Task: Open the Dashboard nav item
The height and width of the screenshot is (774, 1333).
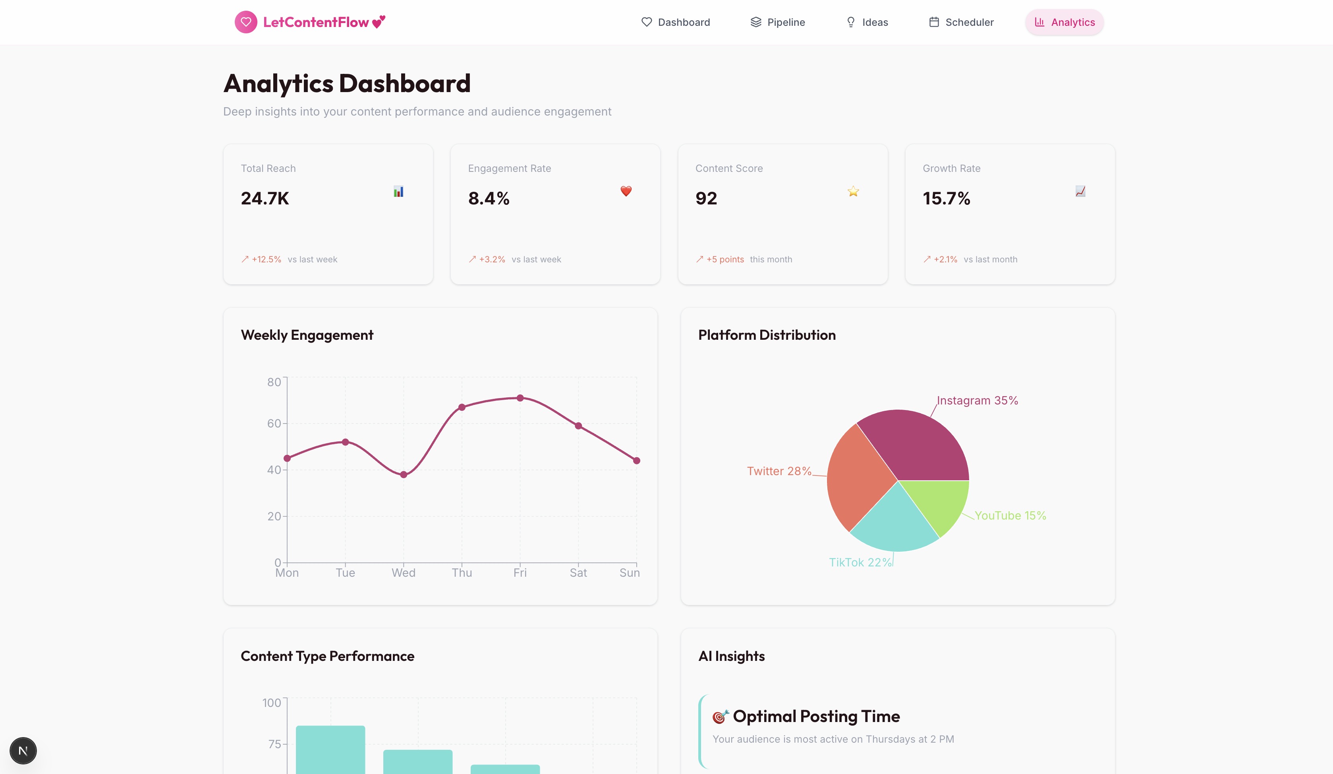Action: [676, 22]
